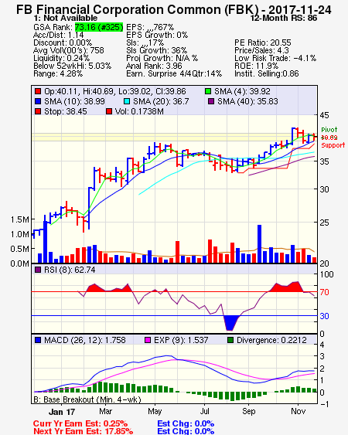Click the 'PE Ratio: 20.55' text

[x=263, y=42]
